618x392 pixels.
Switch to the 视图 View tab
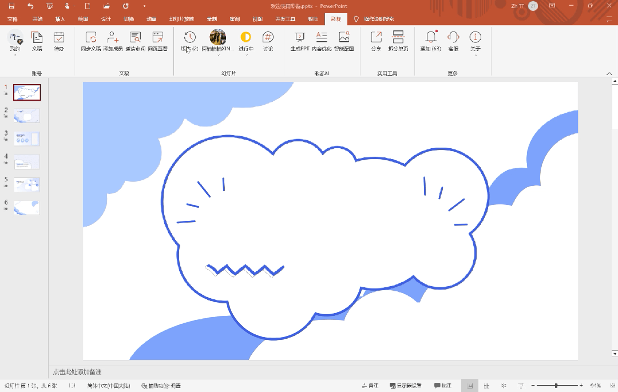(257, 19)
